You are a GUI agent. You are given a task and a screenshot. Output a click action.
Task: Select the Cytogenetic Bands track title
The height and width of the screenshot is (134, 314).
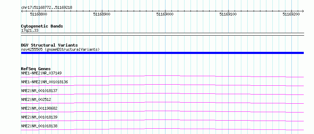(42, 26)
